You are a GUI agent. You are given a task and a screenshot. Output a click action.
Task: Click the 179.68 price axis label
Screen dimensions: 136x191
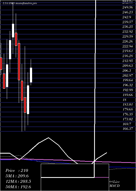pos(128,109)
